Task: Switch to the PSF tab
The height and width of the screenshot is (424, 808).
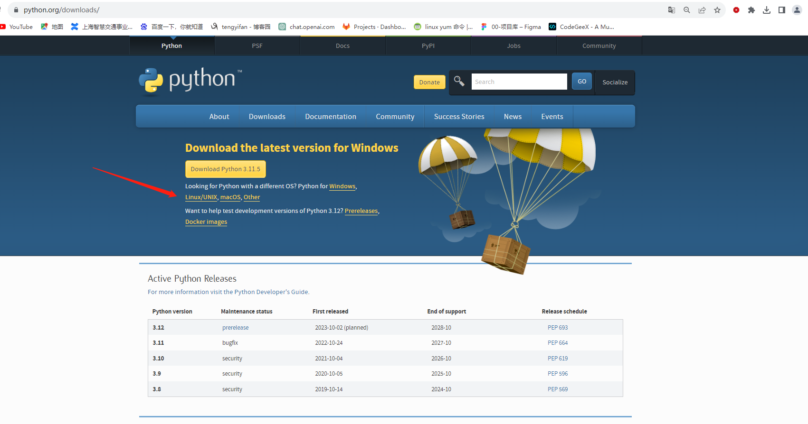Action: point(257,46)
